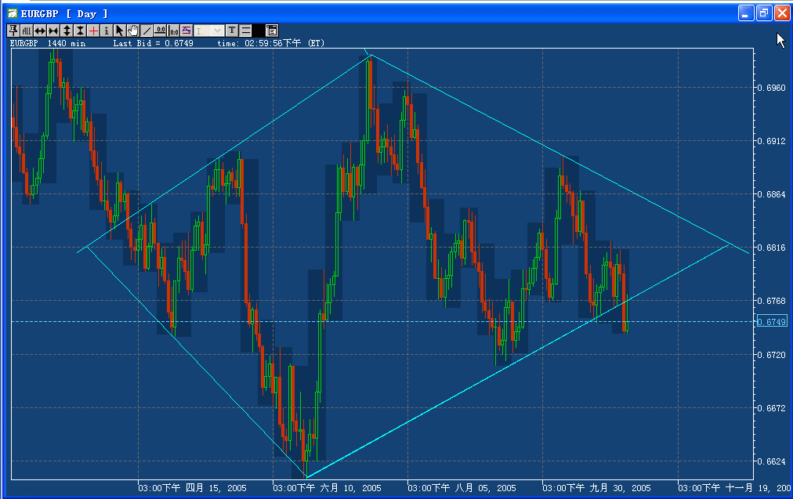
Task: Expand chart vertically with outward arrows icon
Action: [x=67, y=31]
